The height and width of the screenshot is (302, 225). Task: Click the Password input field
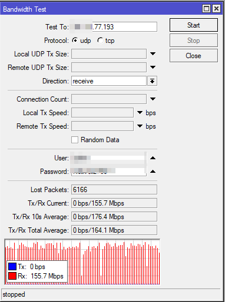click(x=109, y=172)
